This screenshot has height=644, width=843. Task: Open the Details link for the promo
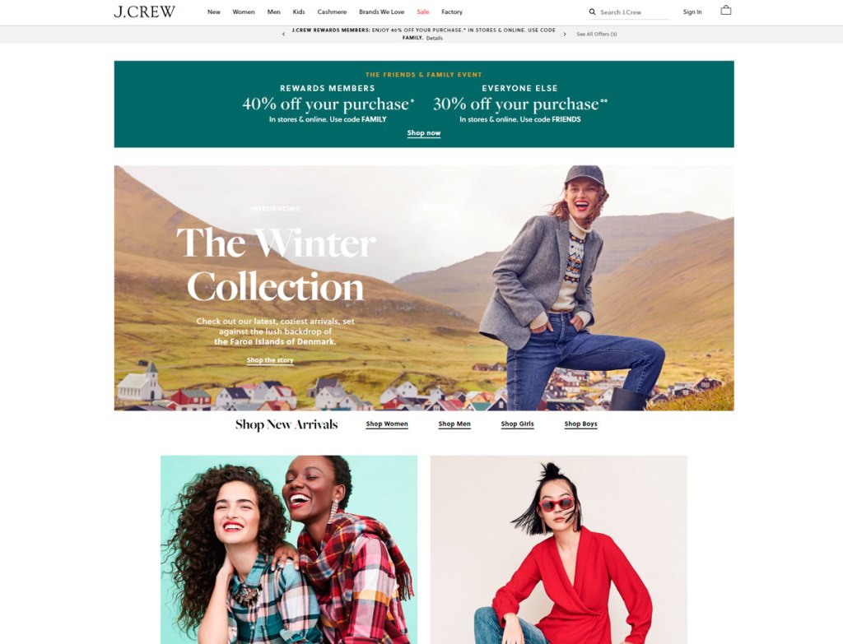click(x=435, y=38)
